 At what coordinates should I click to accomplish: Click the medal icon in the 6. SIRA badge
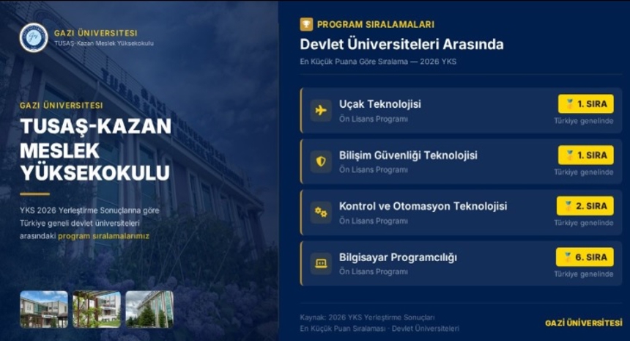point(567,257)
